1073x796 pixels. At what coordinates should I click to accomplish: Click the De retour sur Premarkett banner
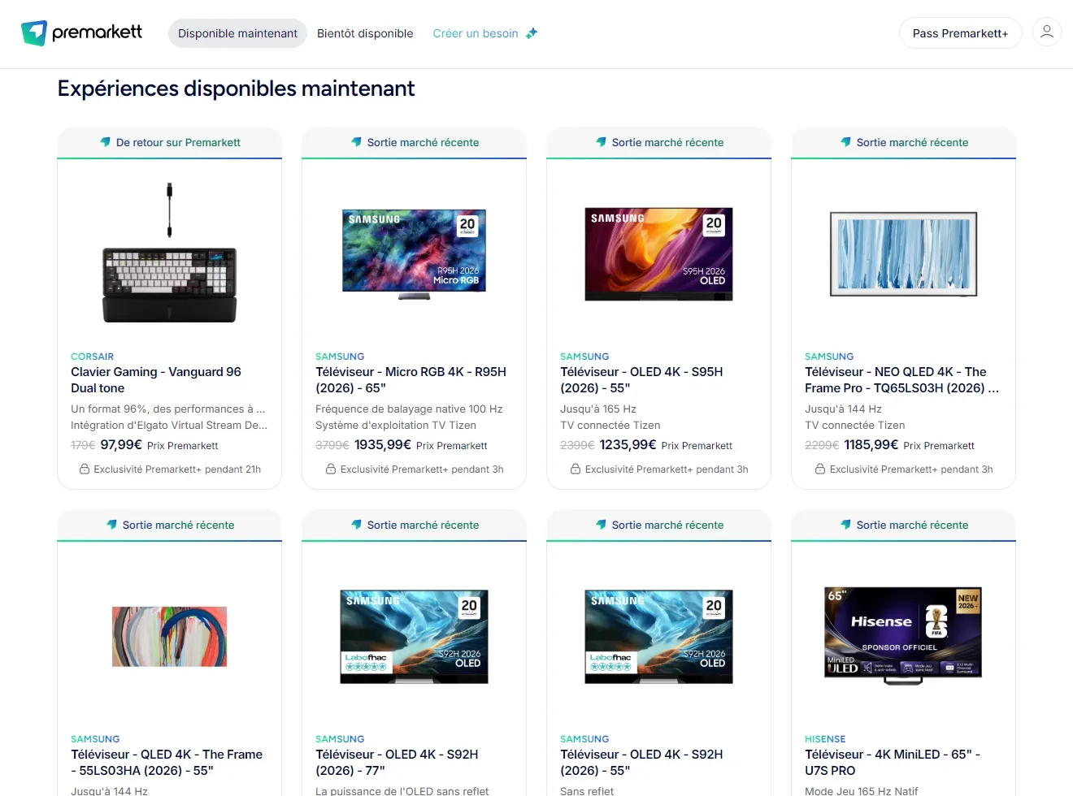[x=169, y=142]
